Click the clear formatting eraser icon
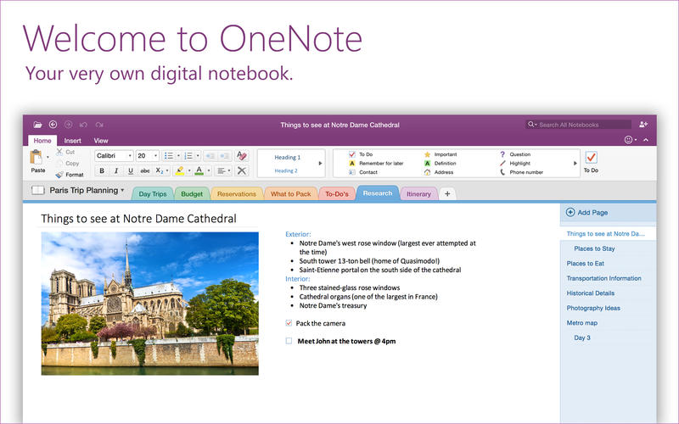This screenshot has height=424, width=679. tap(242, 156)
